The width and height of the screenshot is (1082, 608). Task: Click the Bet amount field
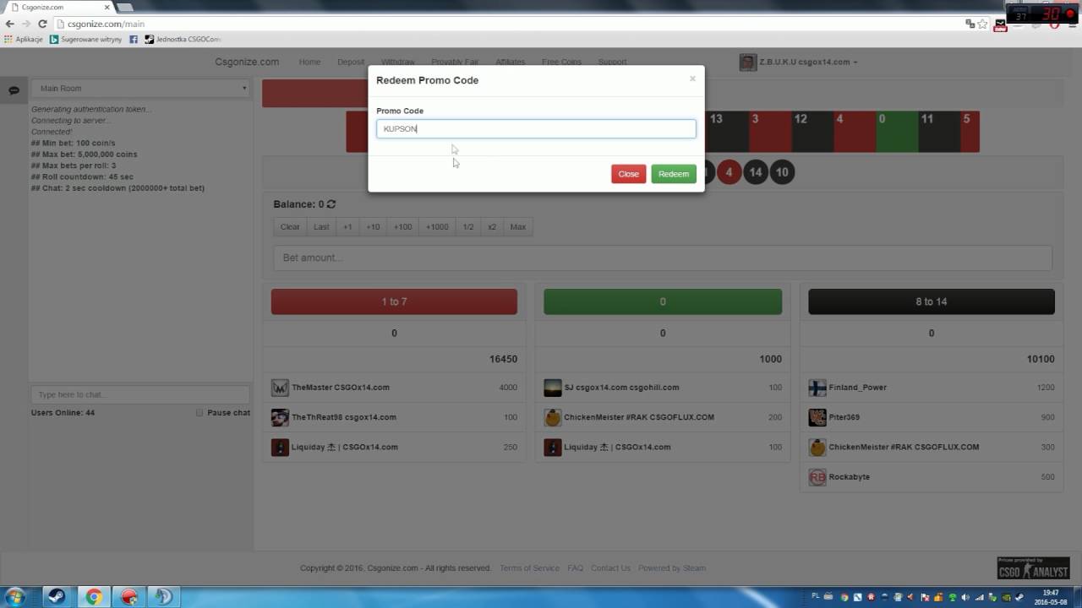[x=663, y=258]
